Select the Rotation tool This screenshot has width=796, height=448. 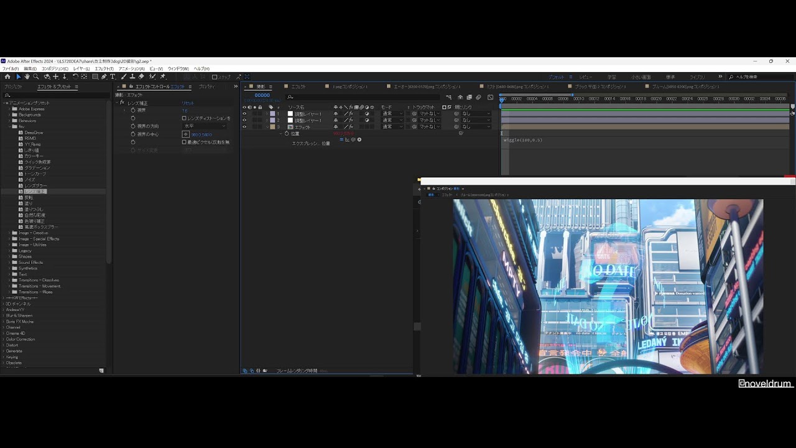(x=75, y=77)
